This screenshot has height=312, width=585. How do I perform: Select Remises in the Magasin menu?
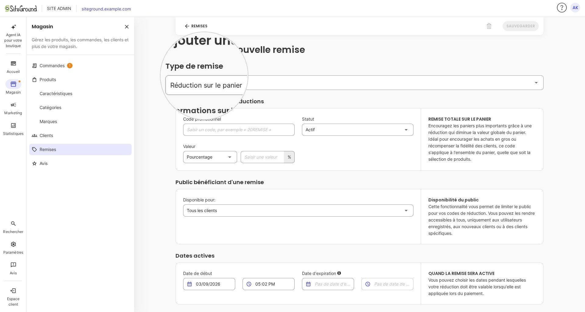[x=80, y=149]
